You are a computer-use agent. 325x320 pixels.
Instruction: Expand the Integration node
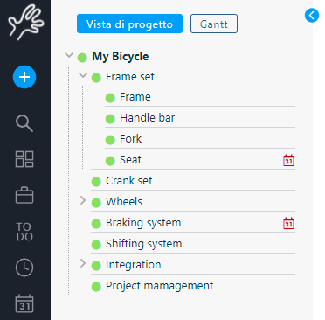[x=83, y=263]
